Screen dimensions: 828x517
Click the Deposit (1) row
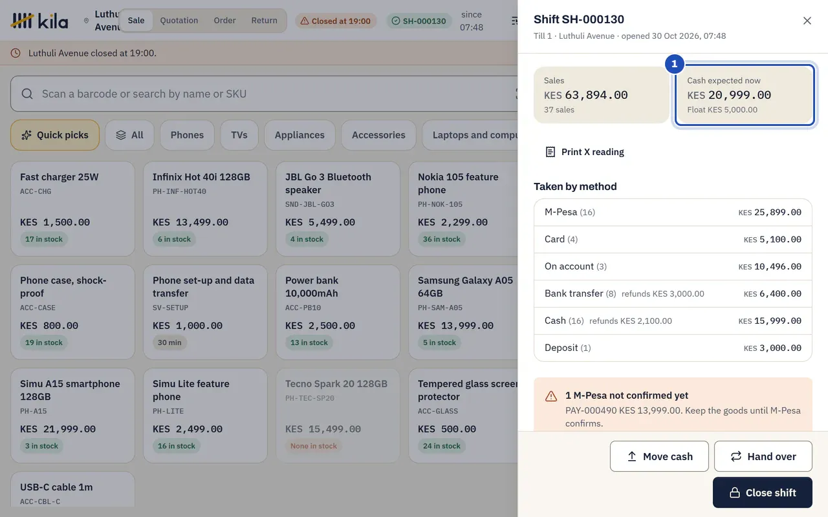(x=673, y=348)
